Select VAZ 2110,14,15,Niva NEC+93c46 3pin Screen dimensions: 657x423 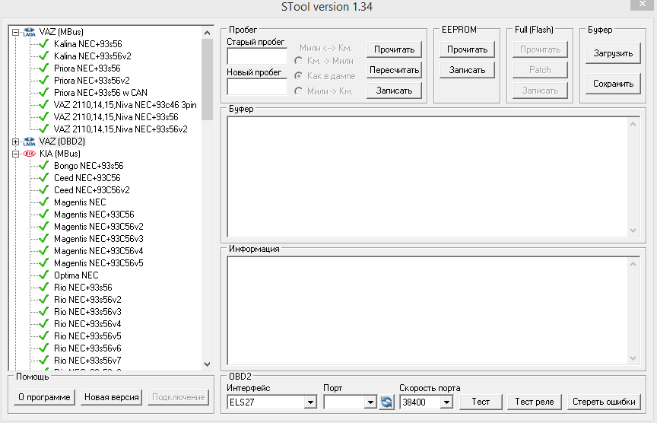pyautogui.click(x=125, y=105)
